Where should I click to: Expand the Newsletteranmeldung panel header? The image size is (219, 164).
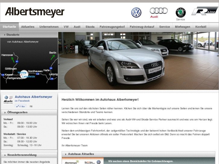tap(29, 155)
